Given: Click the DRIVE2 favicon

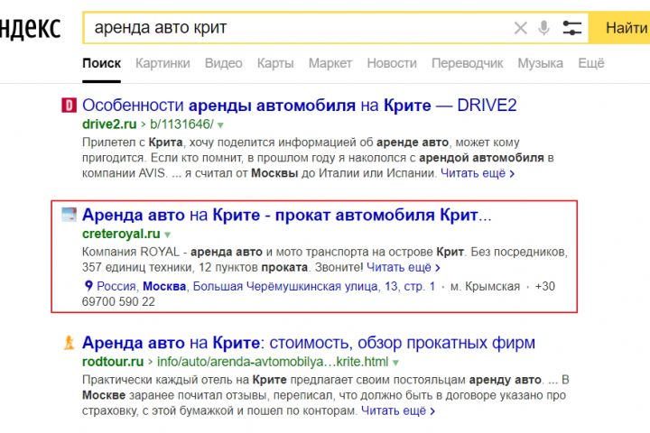Looking at the screenshot, I should pyautogui.click(x=69, y=106).
